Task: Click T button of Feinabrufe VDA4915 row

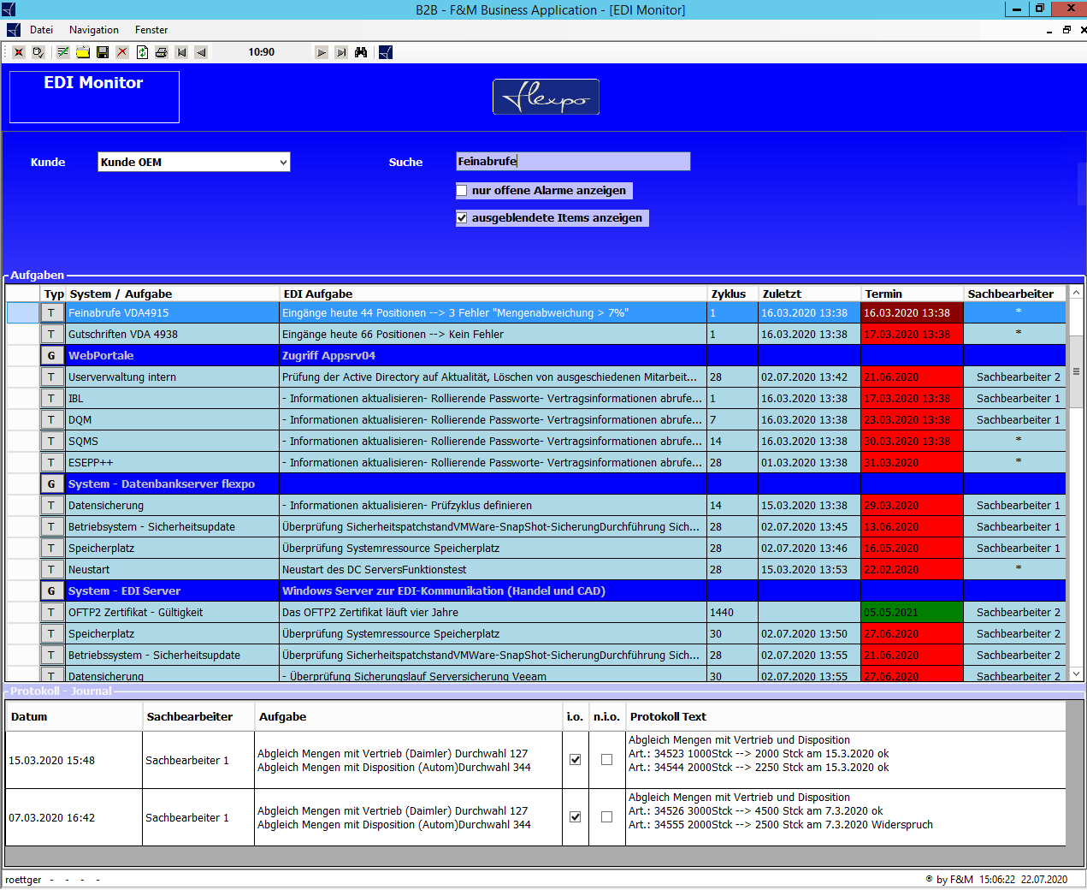Action: (x=51, y=313)
